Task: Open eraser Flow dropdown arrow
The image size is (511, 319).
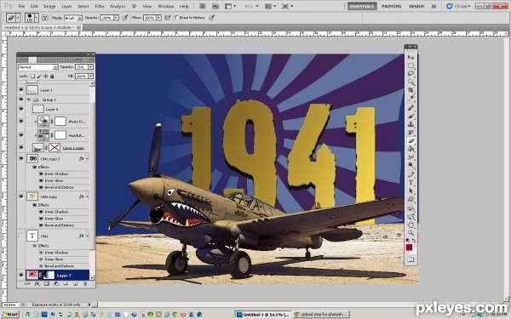Action: pos(158,18)
